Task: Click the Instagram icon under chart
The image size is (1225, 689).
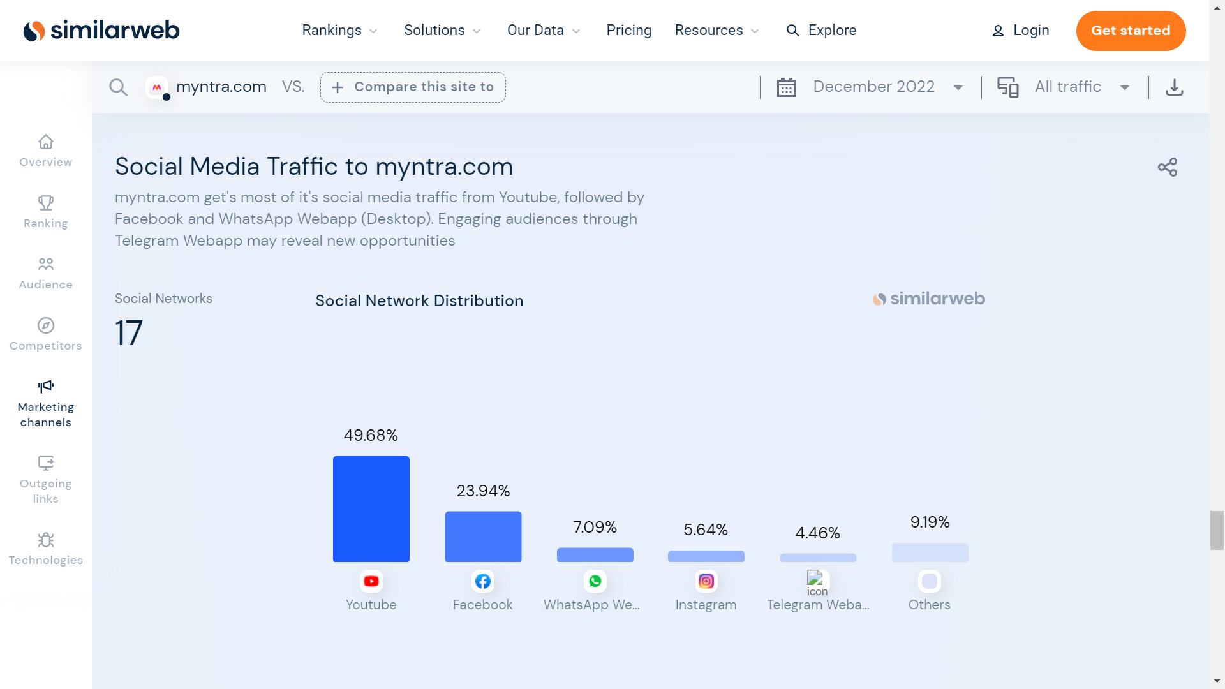Action: pos(706,581)
